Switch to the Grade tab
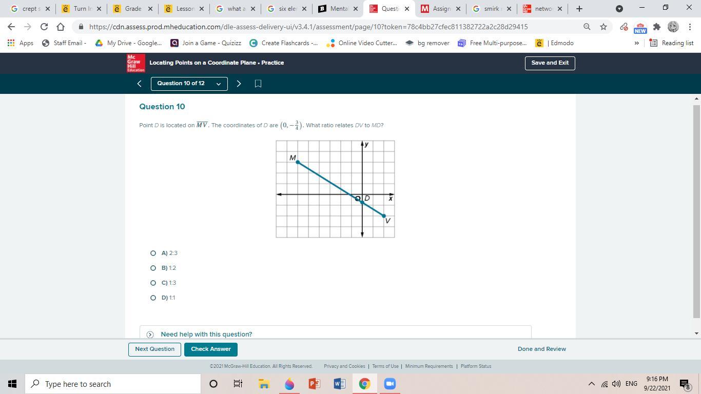 pos(133,9)
